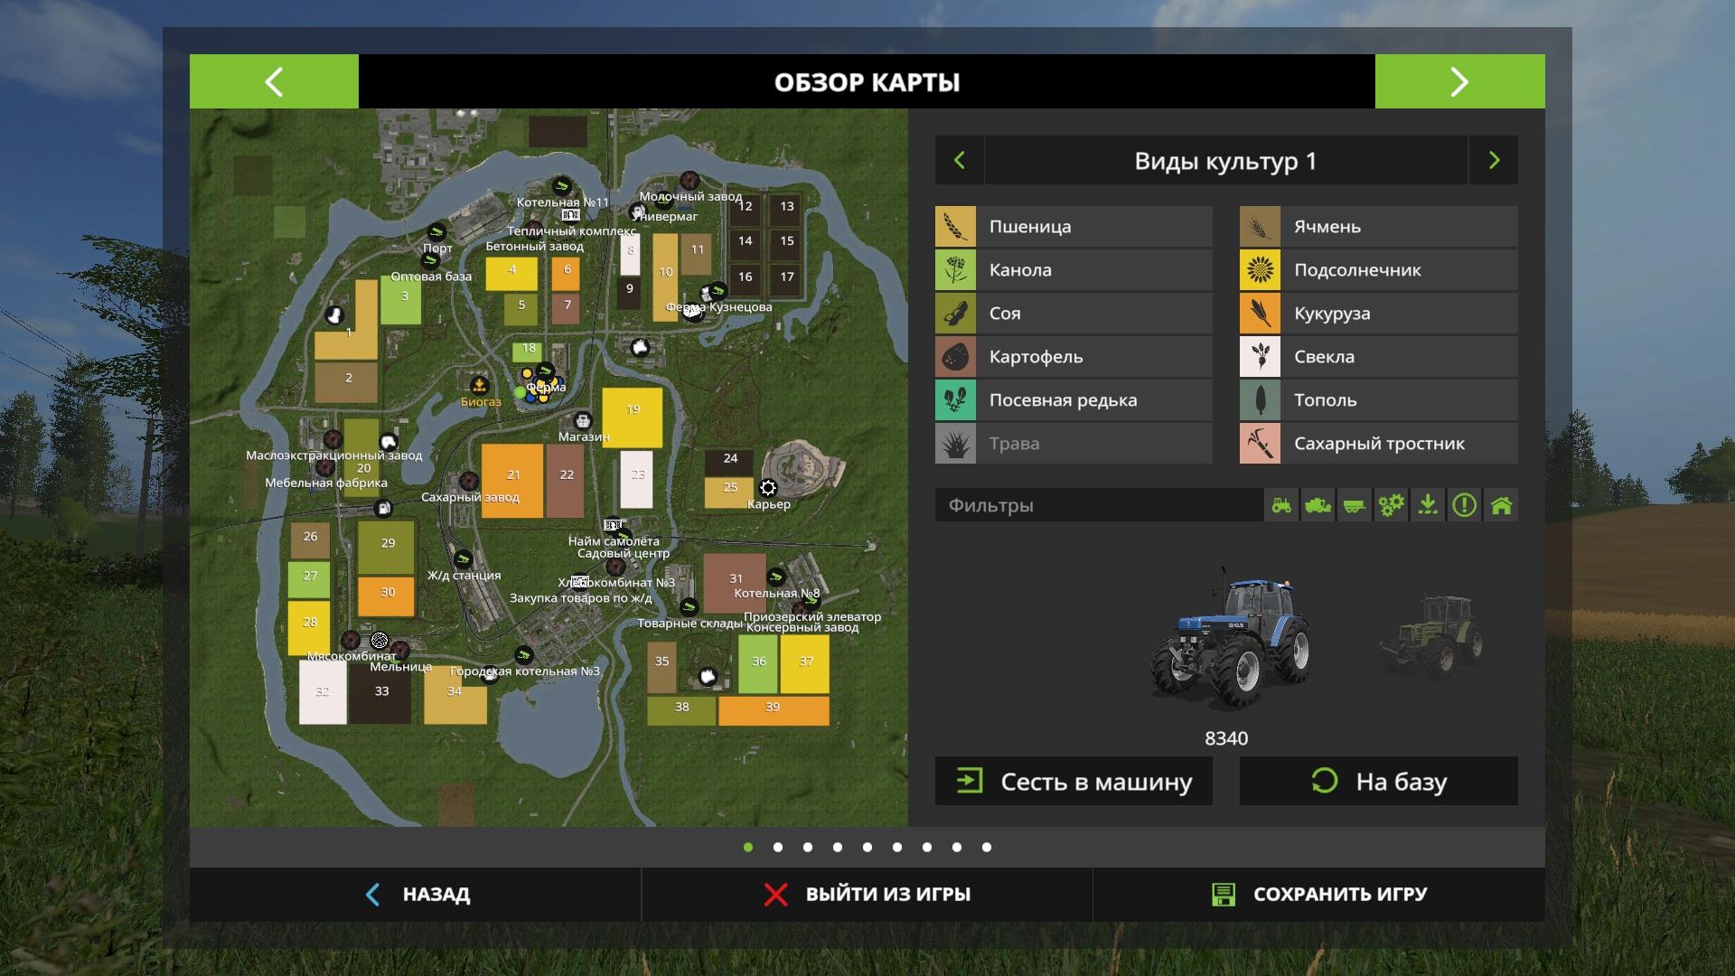Click the Карьер quarry marker on map
The width and height of the screenshot is (1735, 976).
pyautogui.click(x=768, y=488)
